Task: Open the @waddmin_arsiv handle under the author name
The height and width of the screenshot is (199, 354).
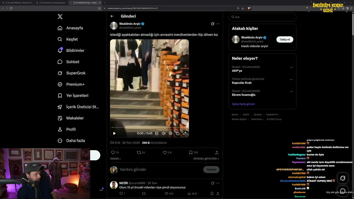Action: point(130,28)
